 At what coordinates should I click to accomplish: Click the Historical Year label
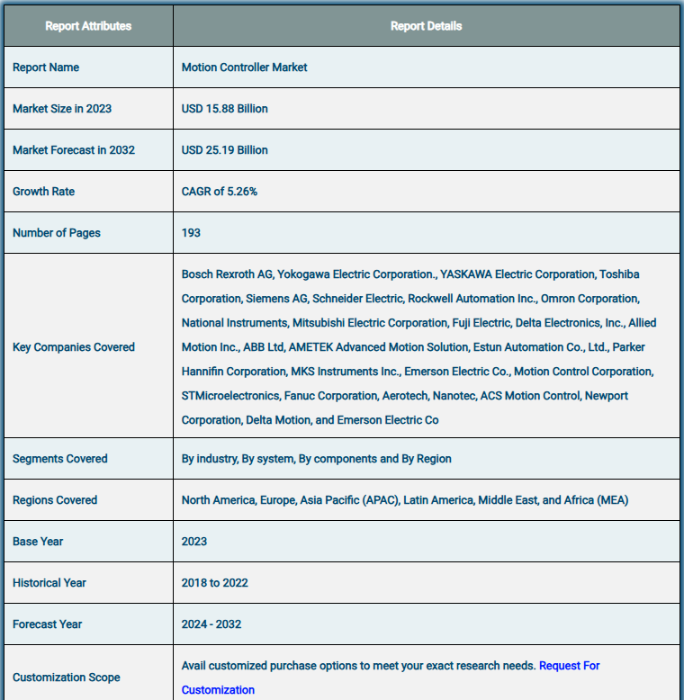[49, 583]
